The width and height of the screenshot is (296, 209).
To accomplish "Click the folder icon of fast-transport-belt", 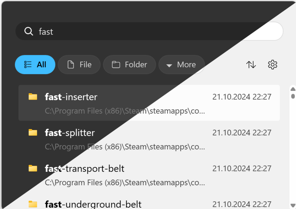I will pos(33,168).
